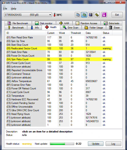Select the Raw Read Error Rate row

click(59, 37)
